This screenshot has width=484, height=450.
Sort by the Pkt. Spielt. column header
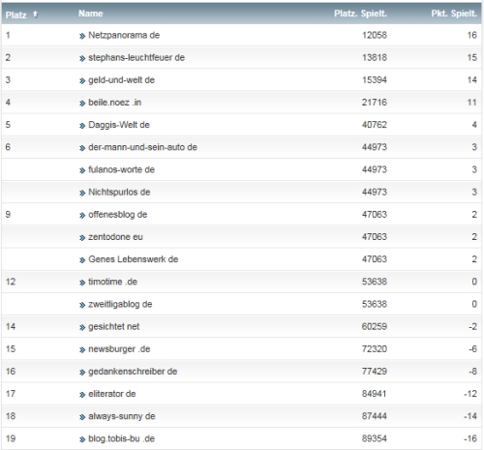pos(454,14)
